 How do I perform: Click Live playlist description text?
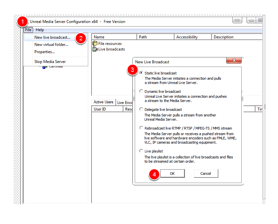(x=189, y=159)
